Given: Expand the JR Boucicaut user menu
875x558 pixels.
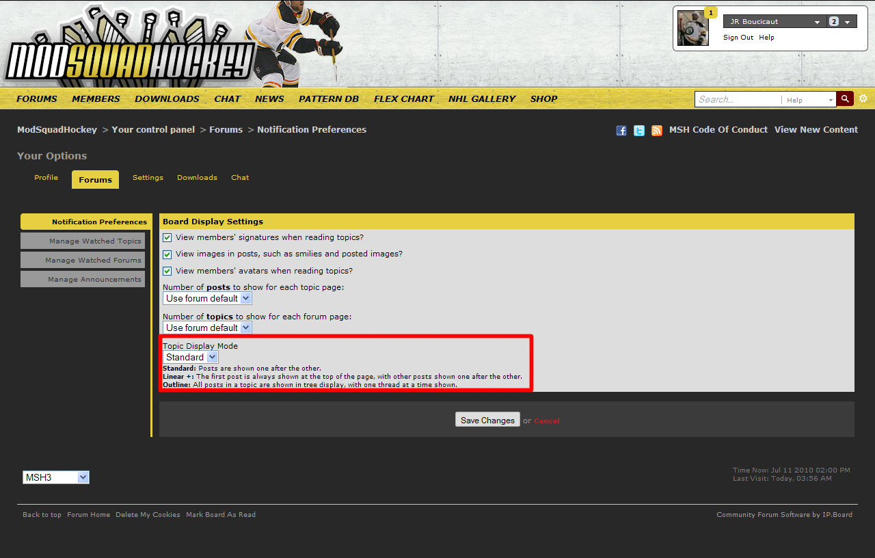Looking at the screenshot, I should (x=774, y=22).
